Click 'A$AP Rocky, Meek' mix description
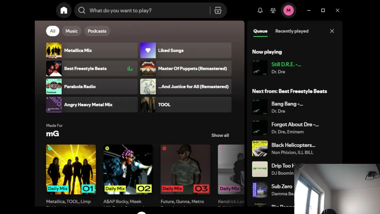380x214 pixels. pos(122,202)
